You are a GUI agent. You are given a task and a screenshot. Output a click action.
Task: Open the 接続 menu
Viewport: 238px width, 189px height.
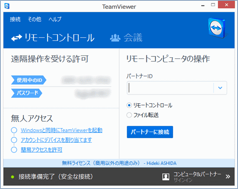pos(15,19)
